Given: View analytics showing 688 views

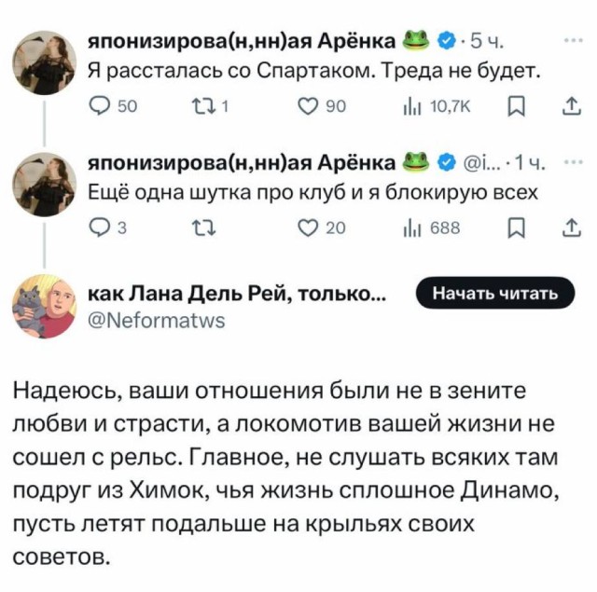Looking at the screenshot, I should click(432, 227).
